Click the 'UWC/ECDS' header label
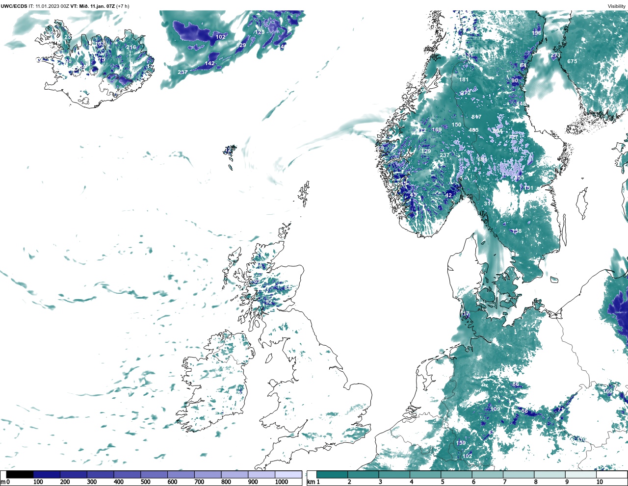The height and width of the screenshot is (486, 628). point(14,6)
